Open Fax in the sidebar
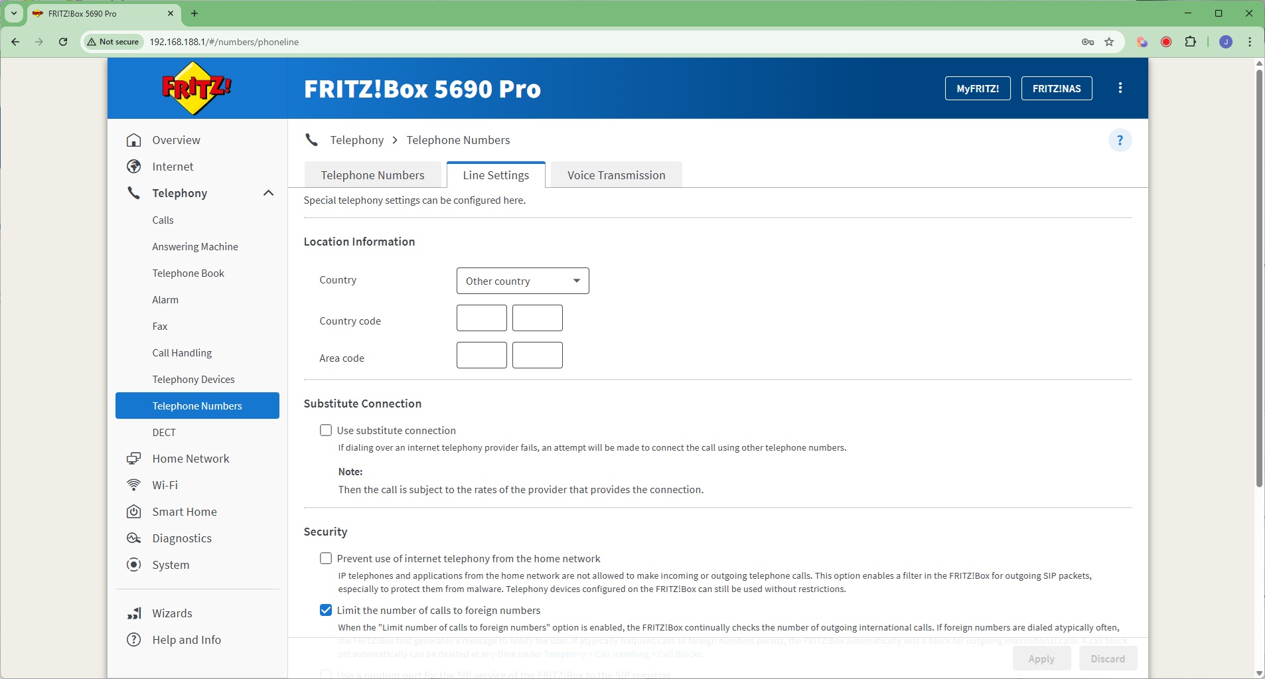The image size is (1265, 679). [160, 326]
